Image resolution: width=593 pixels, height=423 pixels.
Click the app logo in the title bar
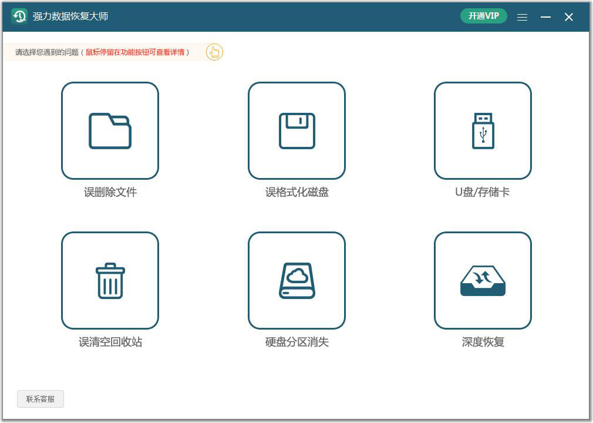(19, 16)
